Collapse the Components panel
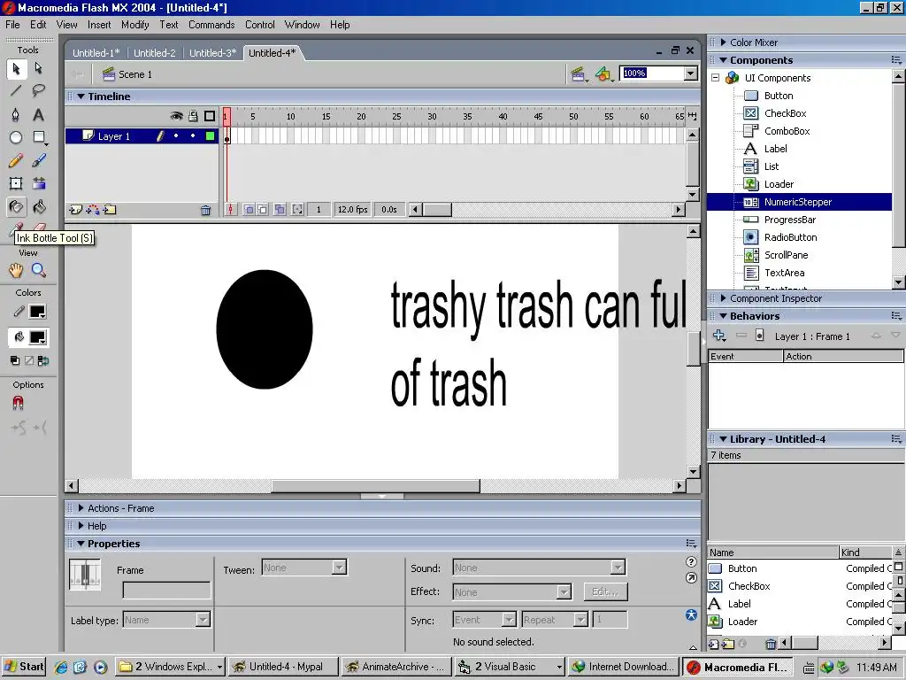 click(723, 60)
